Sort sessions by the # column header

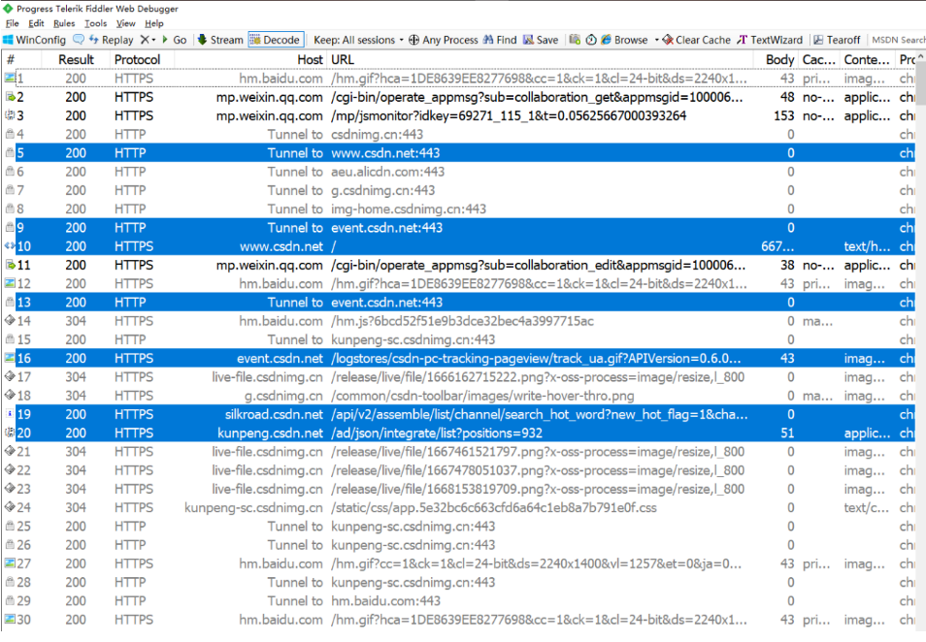(x=22, y=59)
